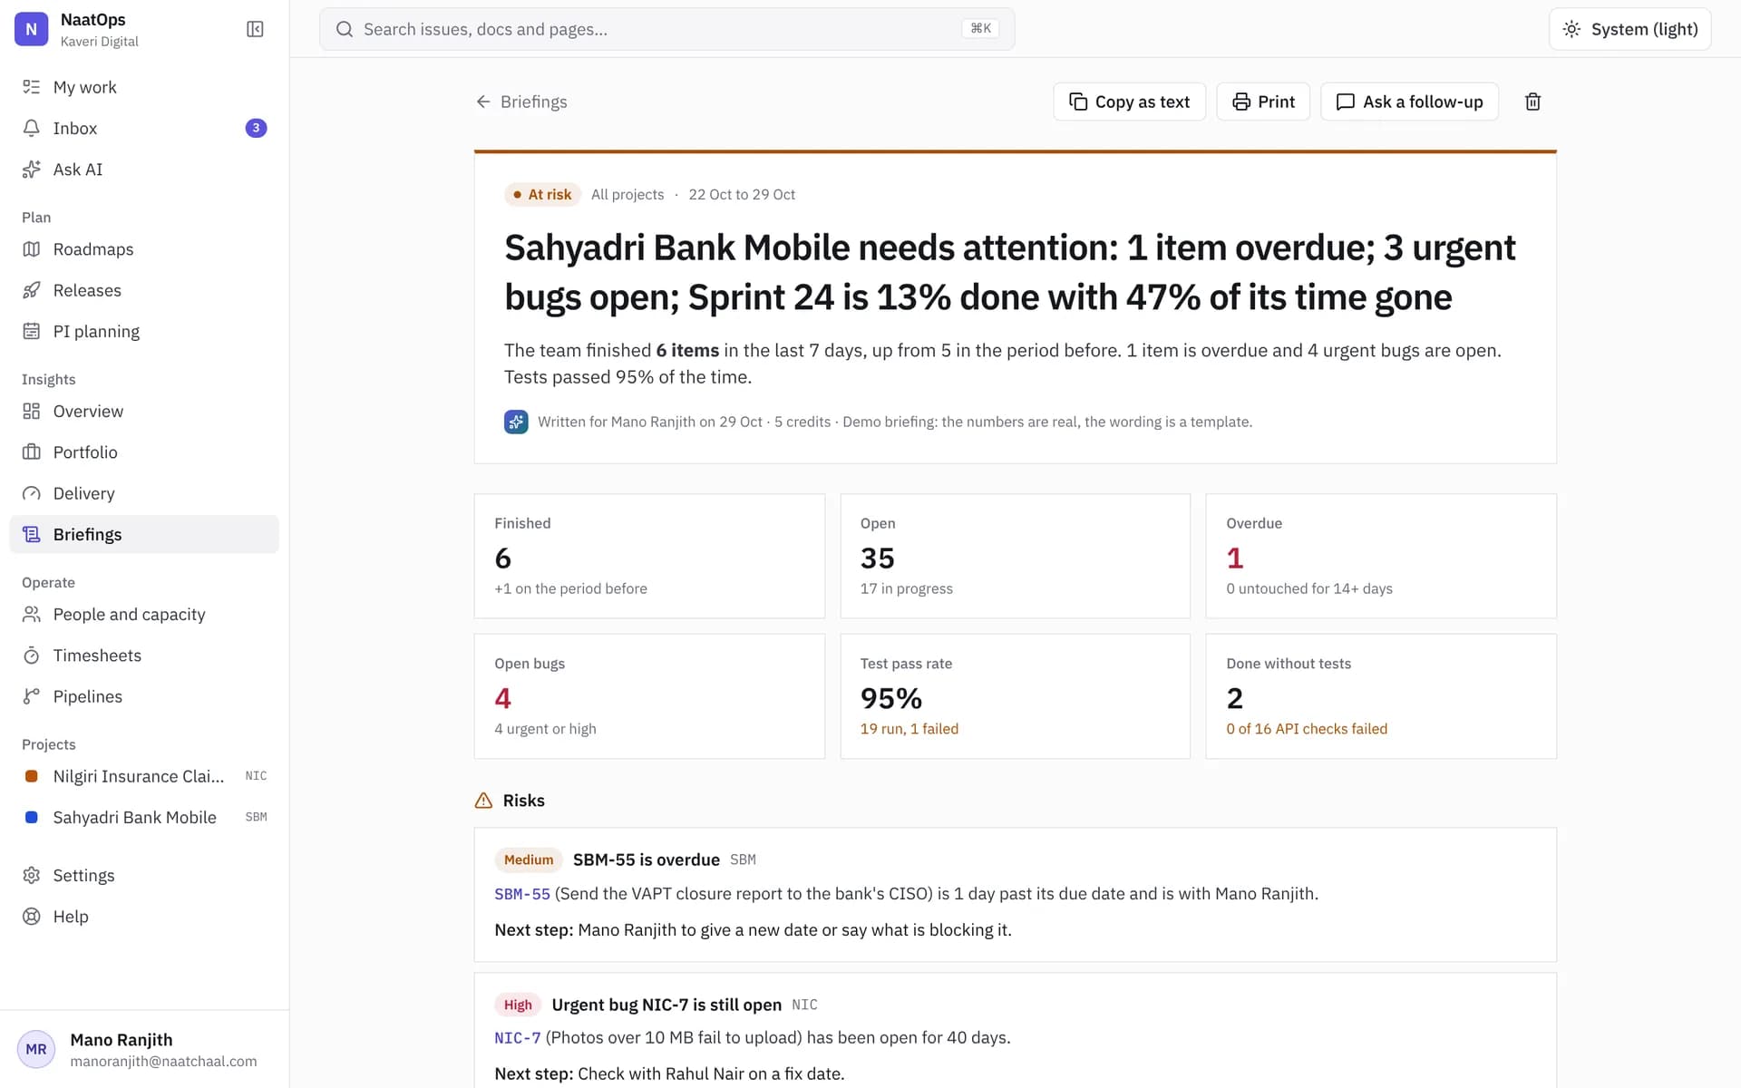Click the Open bugs 4 card
1741x1088 pixels.
[649, 696]
